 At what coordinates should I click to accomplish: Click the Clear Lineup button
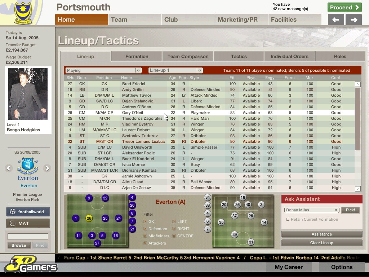tap(321, 243)
